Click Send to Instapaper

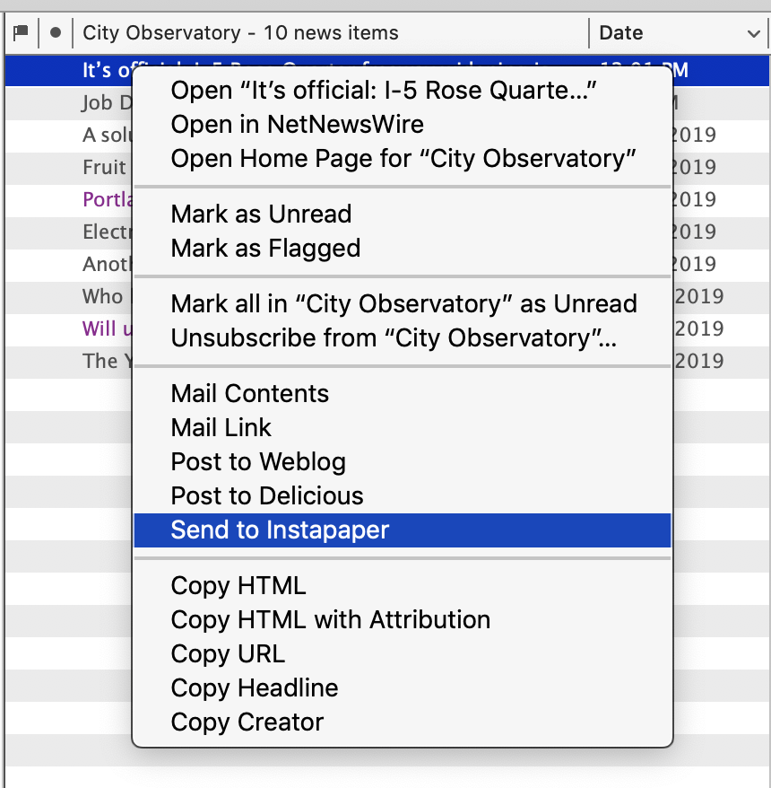point(402,530)
